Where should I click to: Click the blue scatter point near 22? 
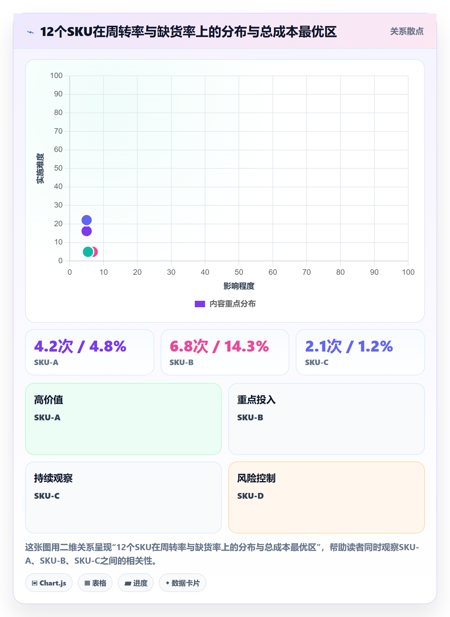(x=86, y=220)
